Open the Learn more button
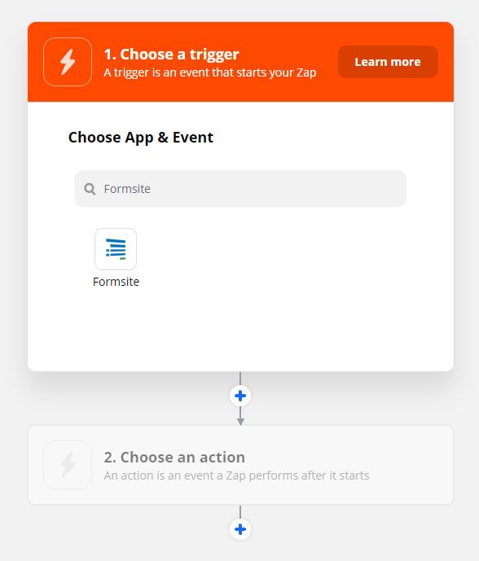The height and width of the screenshot is (561, 479). 388,62
